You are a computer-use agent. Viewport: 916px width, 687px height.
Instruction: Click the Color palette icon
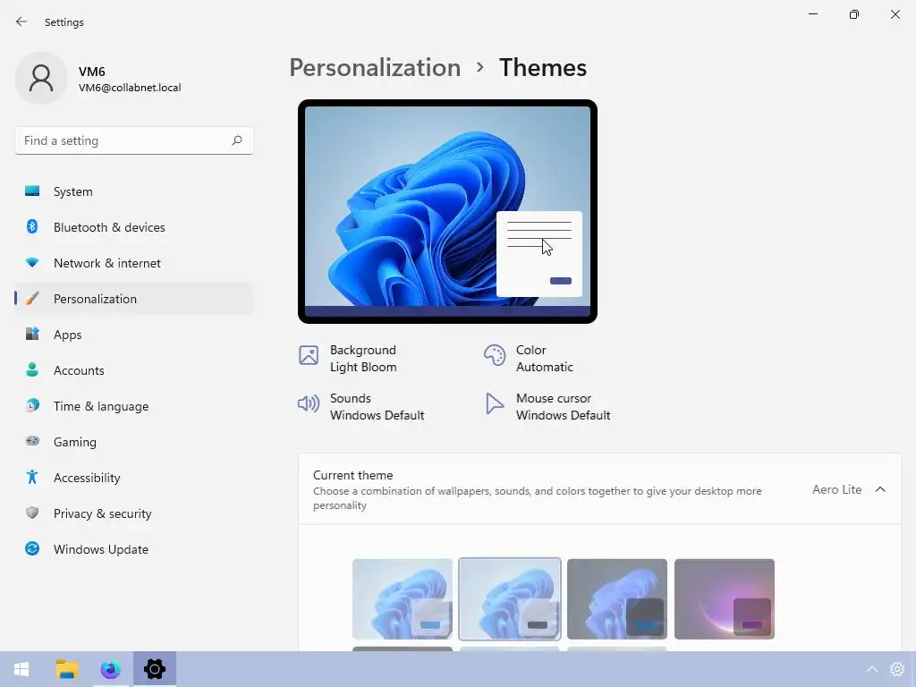coord(494,355)
